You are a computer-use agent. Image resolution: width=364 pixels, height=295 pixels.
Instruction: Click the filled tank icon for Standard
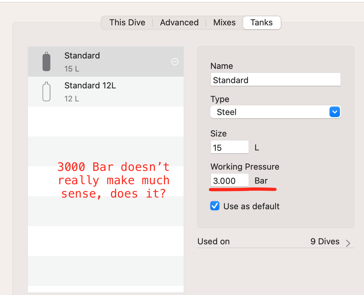[x=46, y=62]
